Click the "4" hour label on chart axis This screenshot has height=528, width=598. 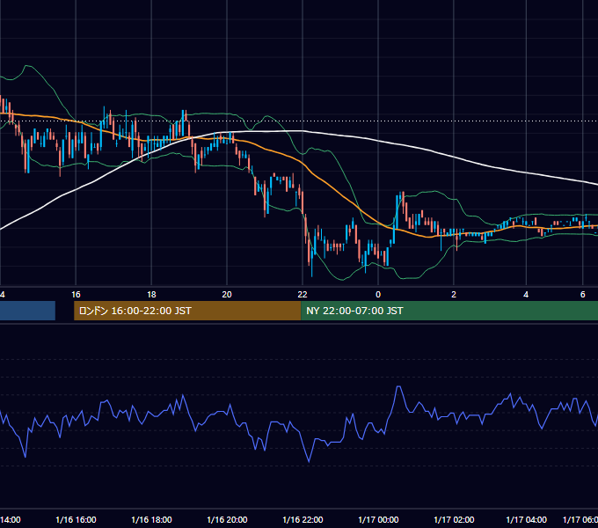526,295
